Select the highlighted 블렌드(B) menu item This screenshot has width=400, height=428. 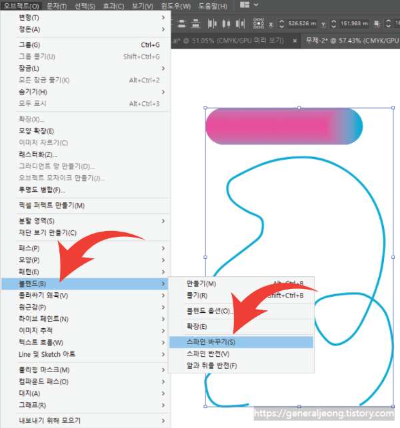[85, 284]
